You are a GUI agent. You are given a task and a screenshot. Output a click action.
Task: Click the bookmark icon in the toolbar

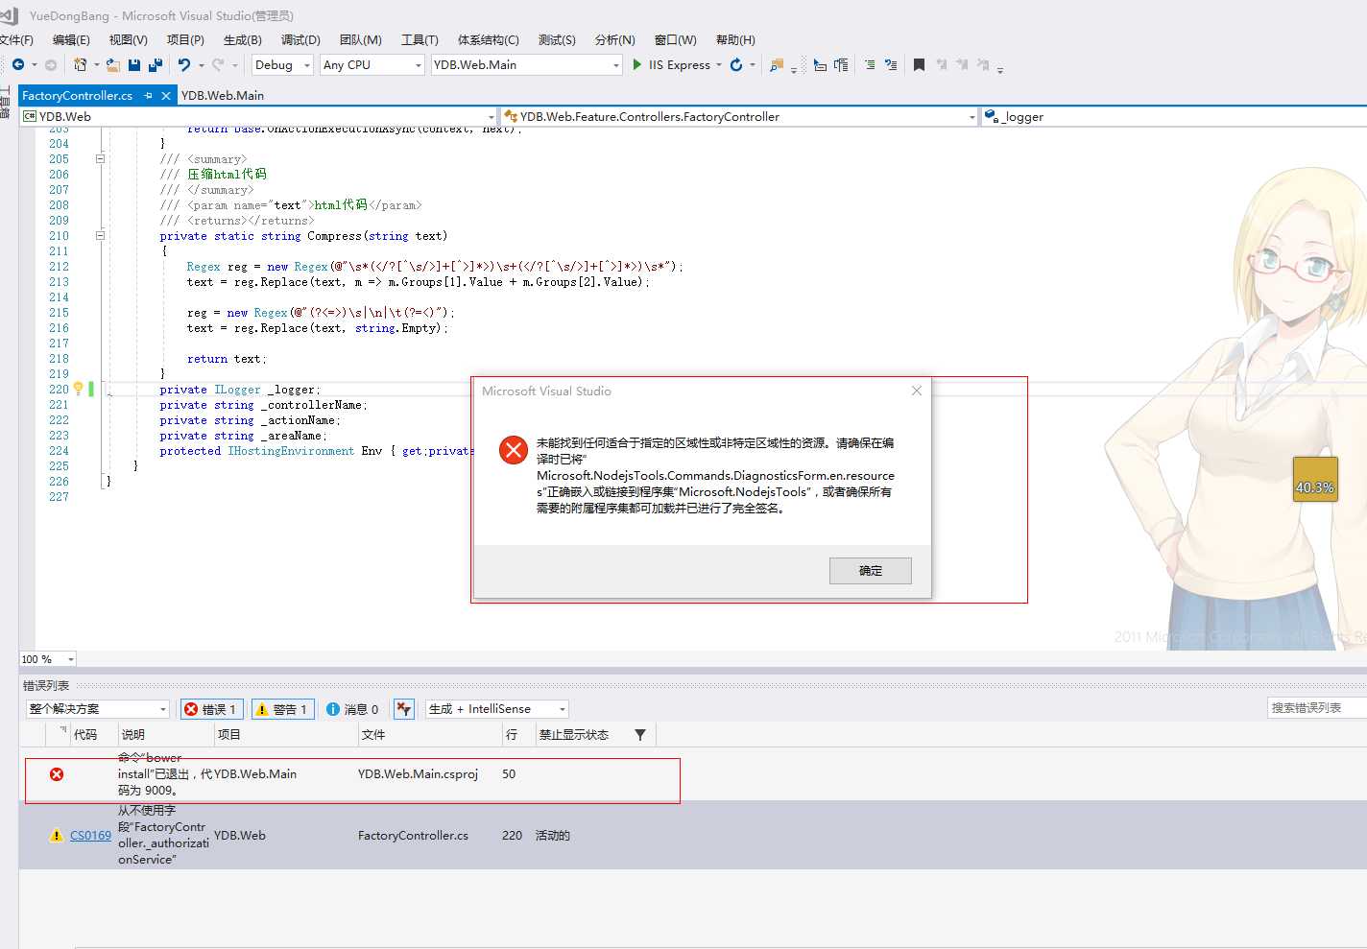(919, 65)
